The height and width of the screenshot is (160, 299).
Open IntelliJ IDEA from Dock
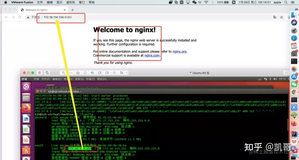click(294, 134)
